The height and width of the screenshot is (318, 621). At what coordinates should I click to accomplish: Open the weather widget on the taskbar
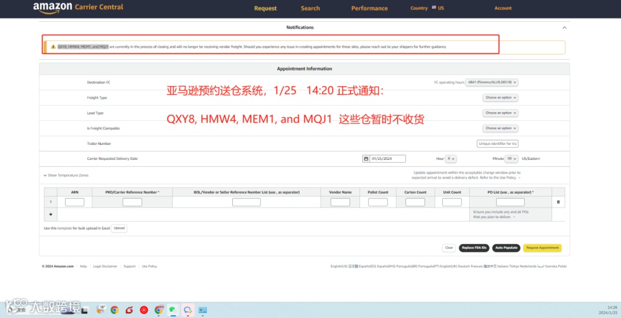(x=100, y=310)
